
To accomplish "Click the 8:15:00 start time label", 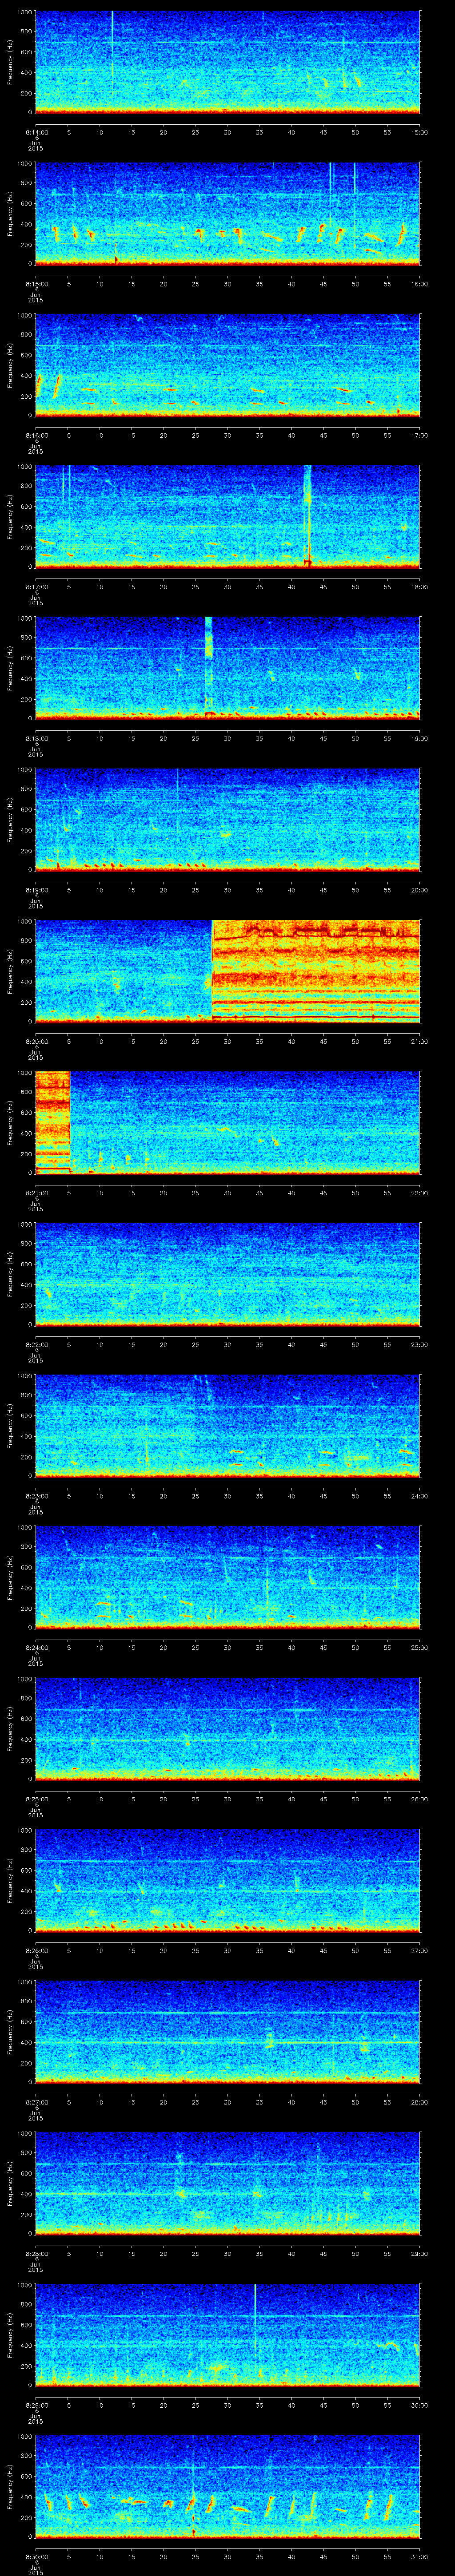I will click(36, 284).
